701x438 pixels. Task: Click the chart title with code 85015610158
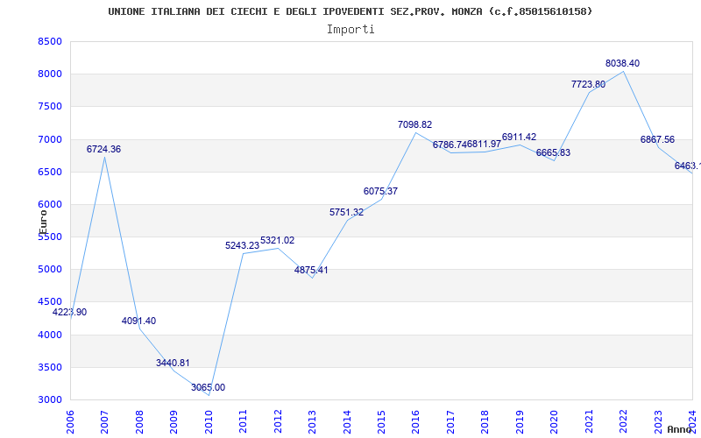[350, 11]
